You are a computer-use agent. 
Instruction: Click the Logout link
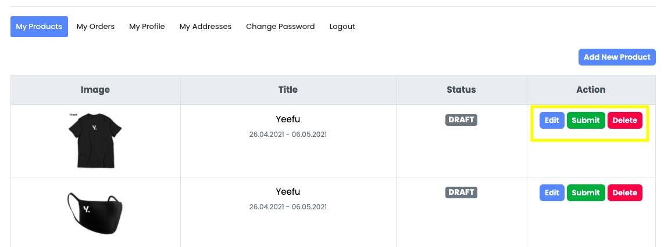(x=342, y=27)
